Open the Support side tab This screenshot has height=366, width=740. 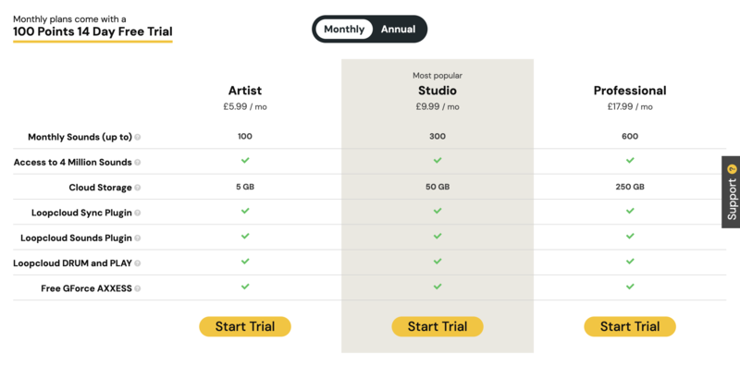tap(731, 192)
